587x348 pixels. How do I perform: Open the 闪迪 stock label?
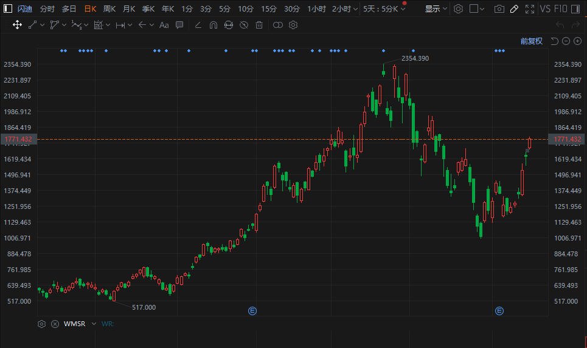pos(25,9)
